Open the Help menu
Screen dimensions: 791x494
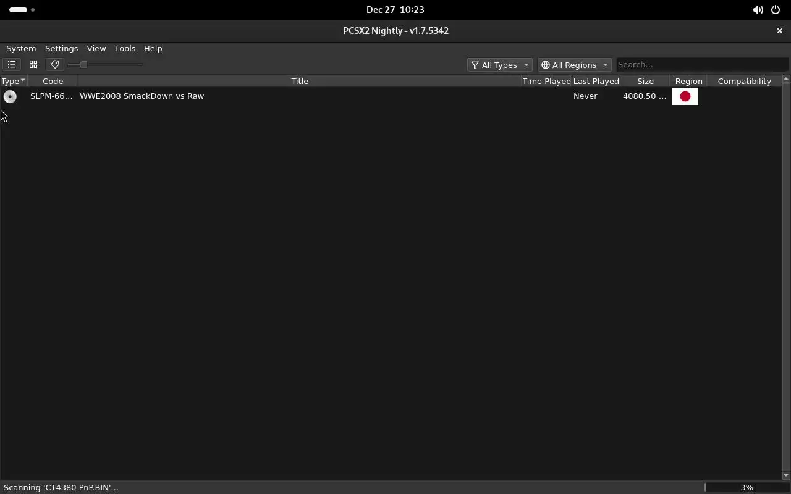(153, 48)
